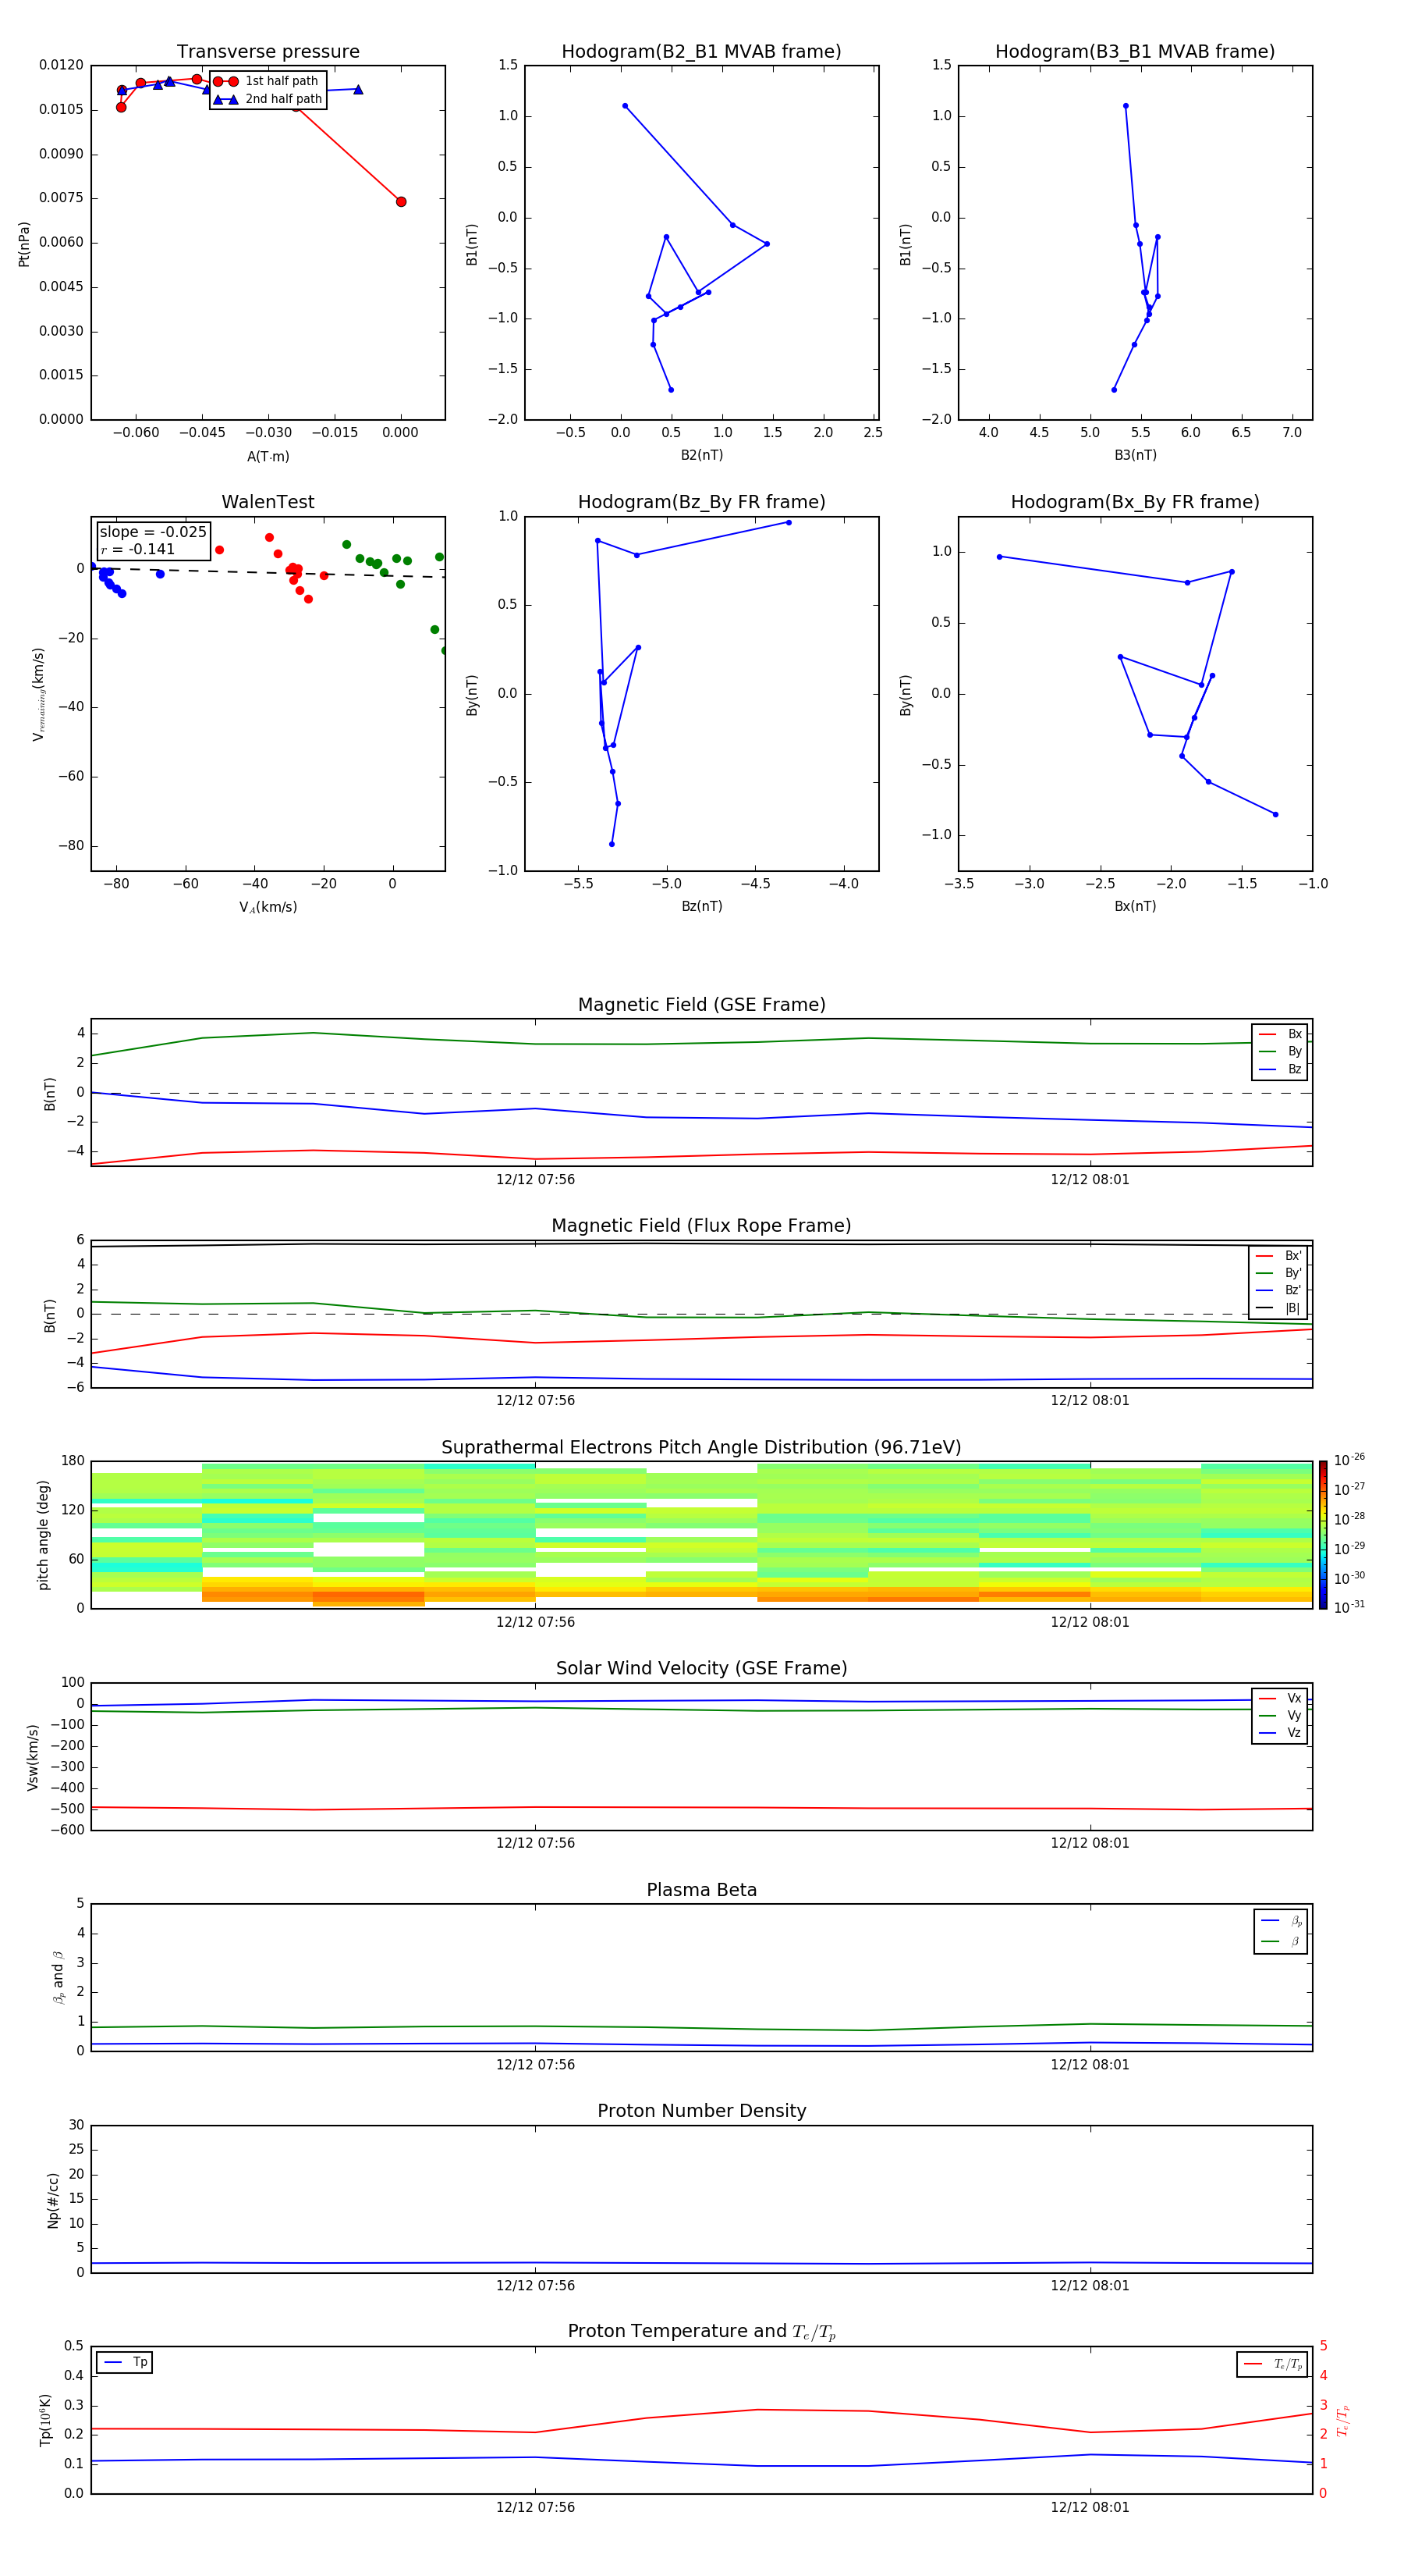
Task: Click the 'Hodogram(Bz_By FR frame)' title
Action: pos(701,502)
